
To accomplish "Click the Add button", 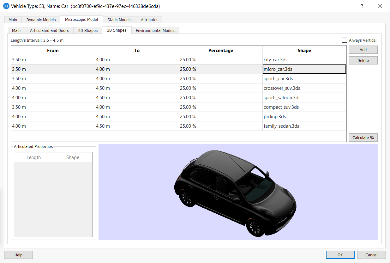I will pos(363,50).
